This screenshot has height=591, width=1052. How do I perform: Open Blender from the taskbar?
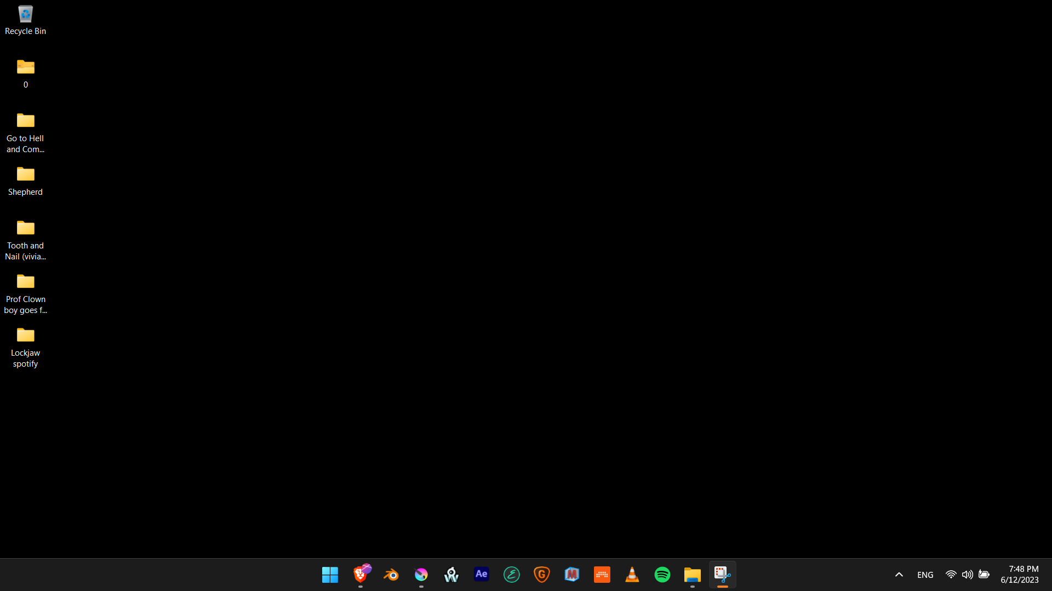391,575
